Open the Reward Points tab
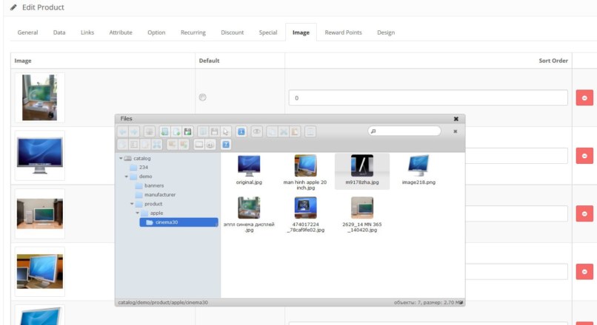Viewport: 597px width, 325px height. [x=343, y=32]
